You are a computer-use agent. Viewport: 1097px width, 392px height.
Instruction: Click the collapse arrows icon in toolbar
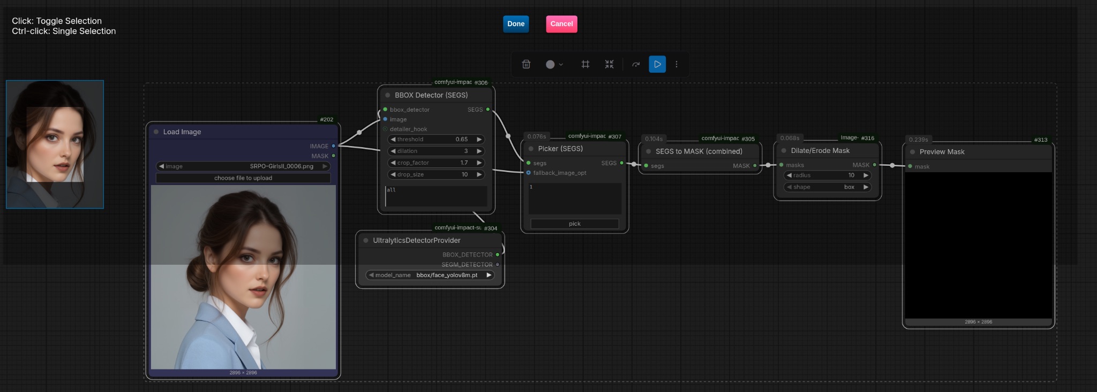click(x=609, y=64)
